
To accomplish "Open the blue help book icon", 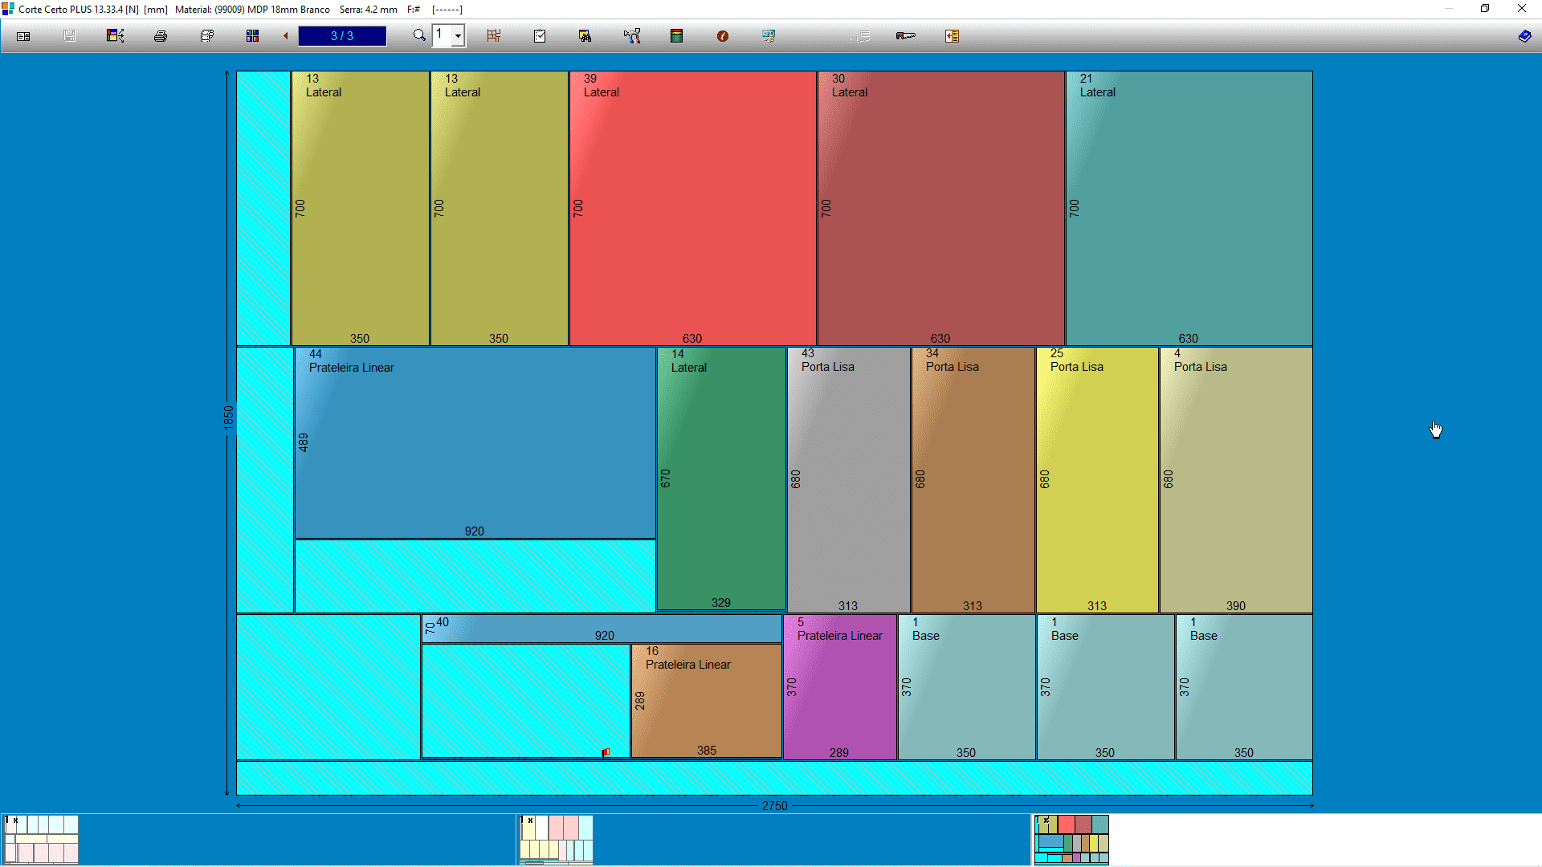I will (1524, 36).
